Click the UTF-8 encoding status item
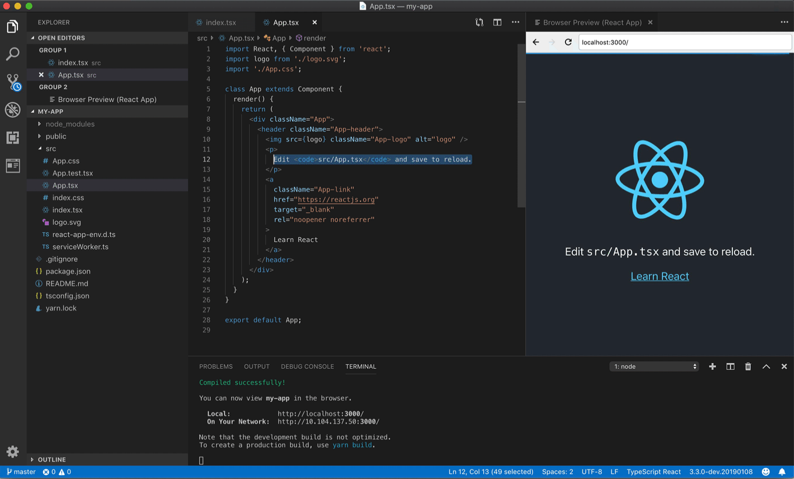The width and height of the screenshot is (794, 479). 592,472
